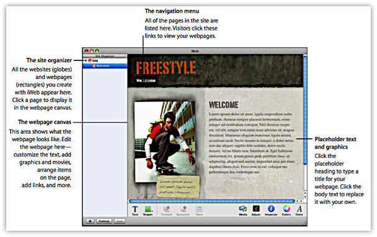Screen dimensions: 377x237
Task: Open the Fonts panel
Action: [x=299, y=210]
